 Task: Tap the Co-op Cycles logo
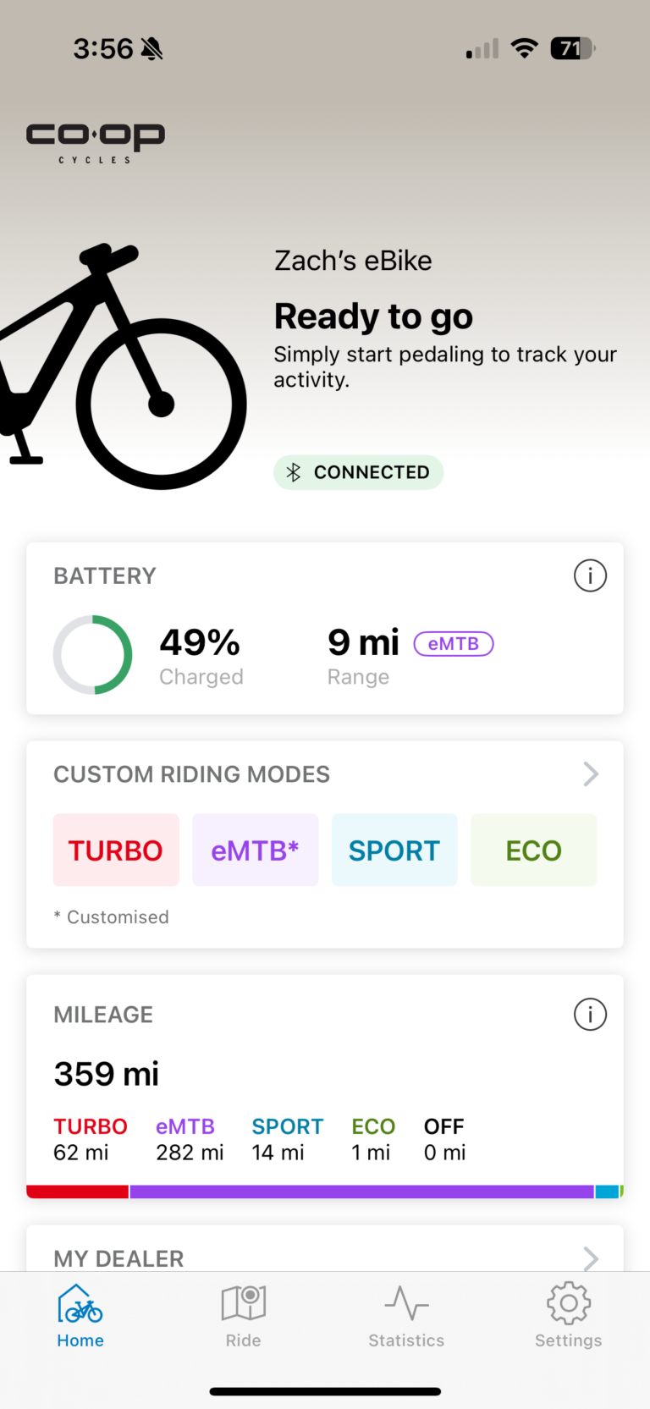[96, 141]
